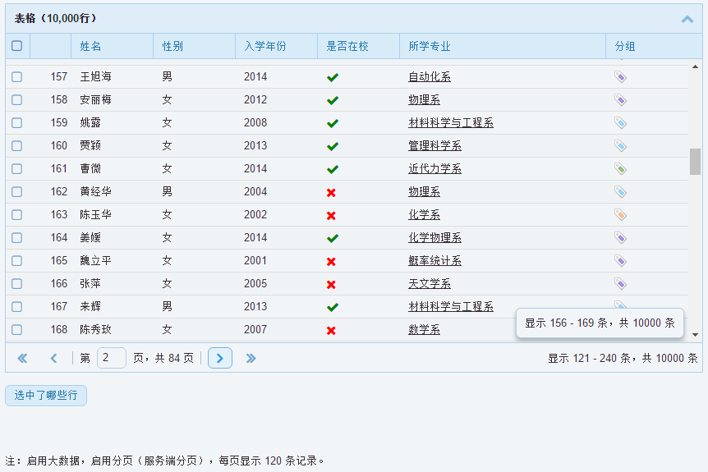Go to the previous page

point(54,358)
